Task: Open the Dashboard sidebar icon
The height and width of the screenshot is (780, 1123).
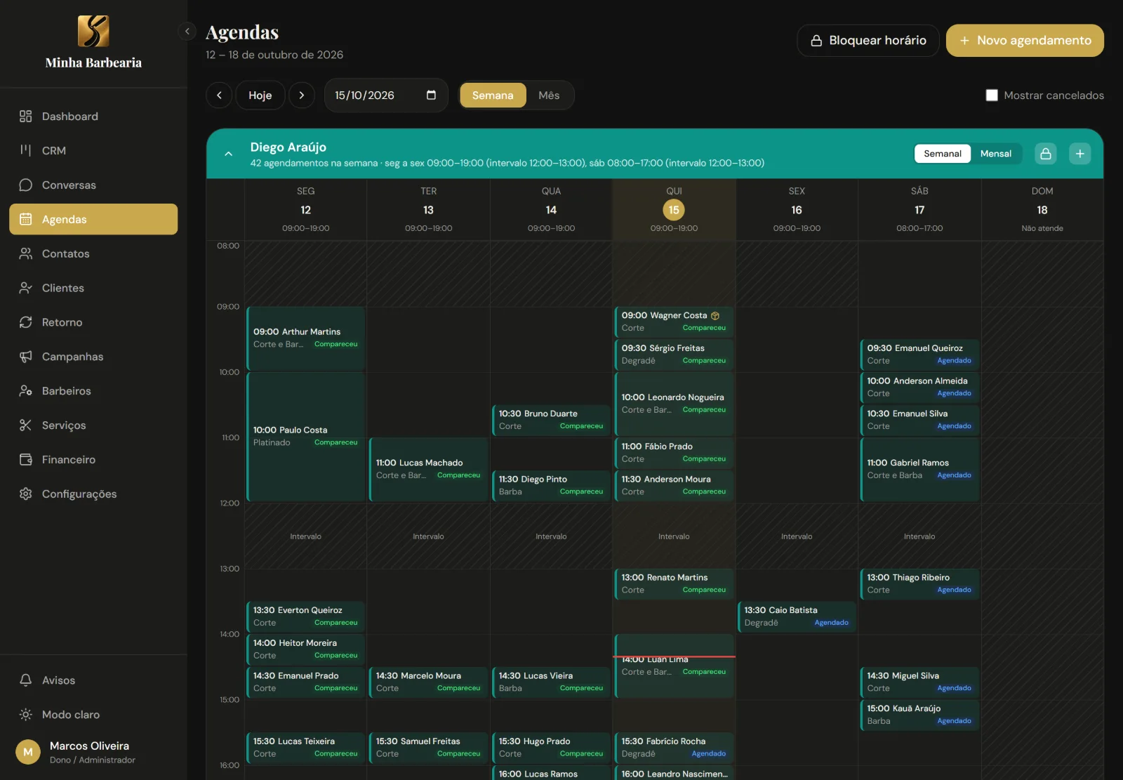Action: [26, 117]
